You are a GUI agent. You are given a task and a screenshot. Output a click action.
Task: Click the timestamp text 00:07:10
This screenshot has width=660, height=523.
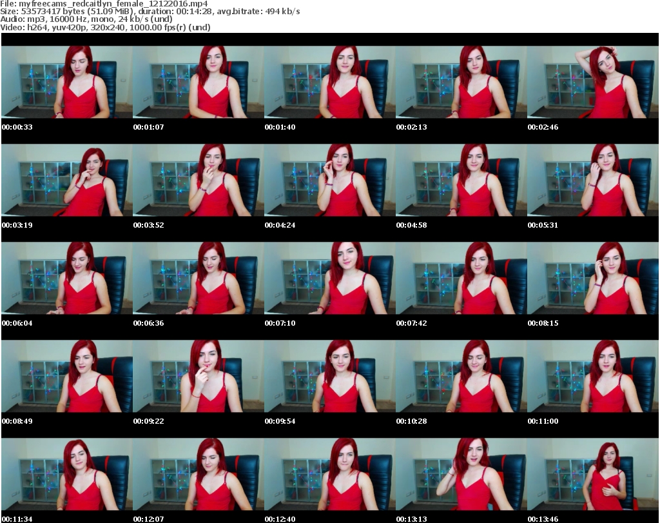[x=280, y=323]
